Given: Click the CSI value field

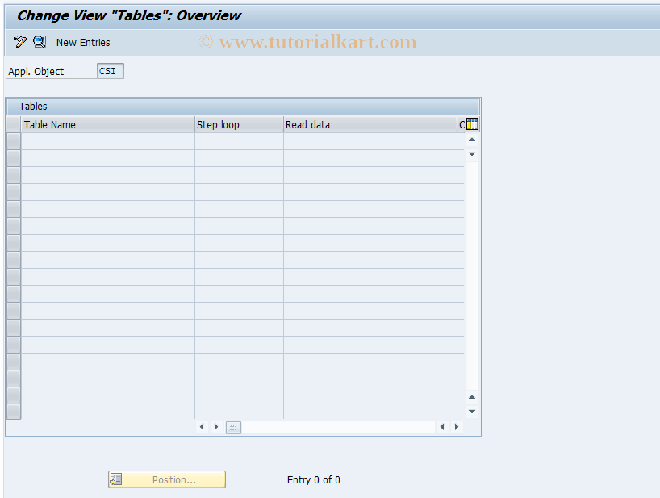Looking at the screenshot, I should point(110,71).
